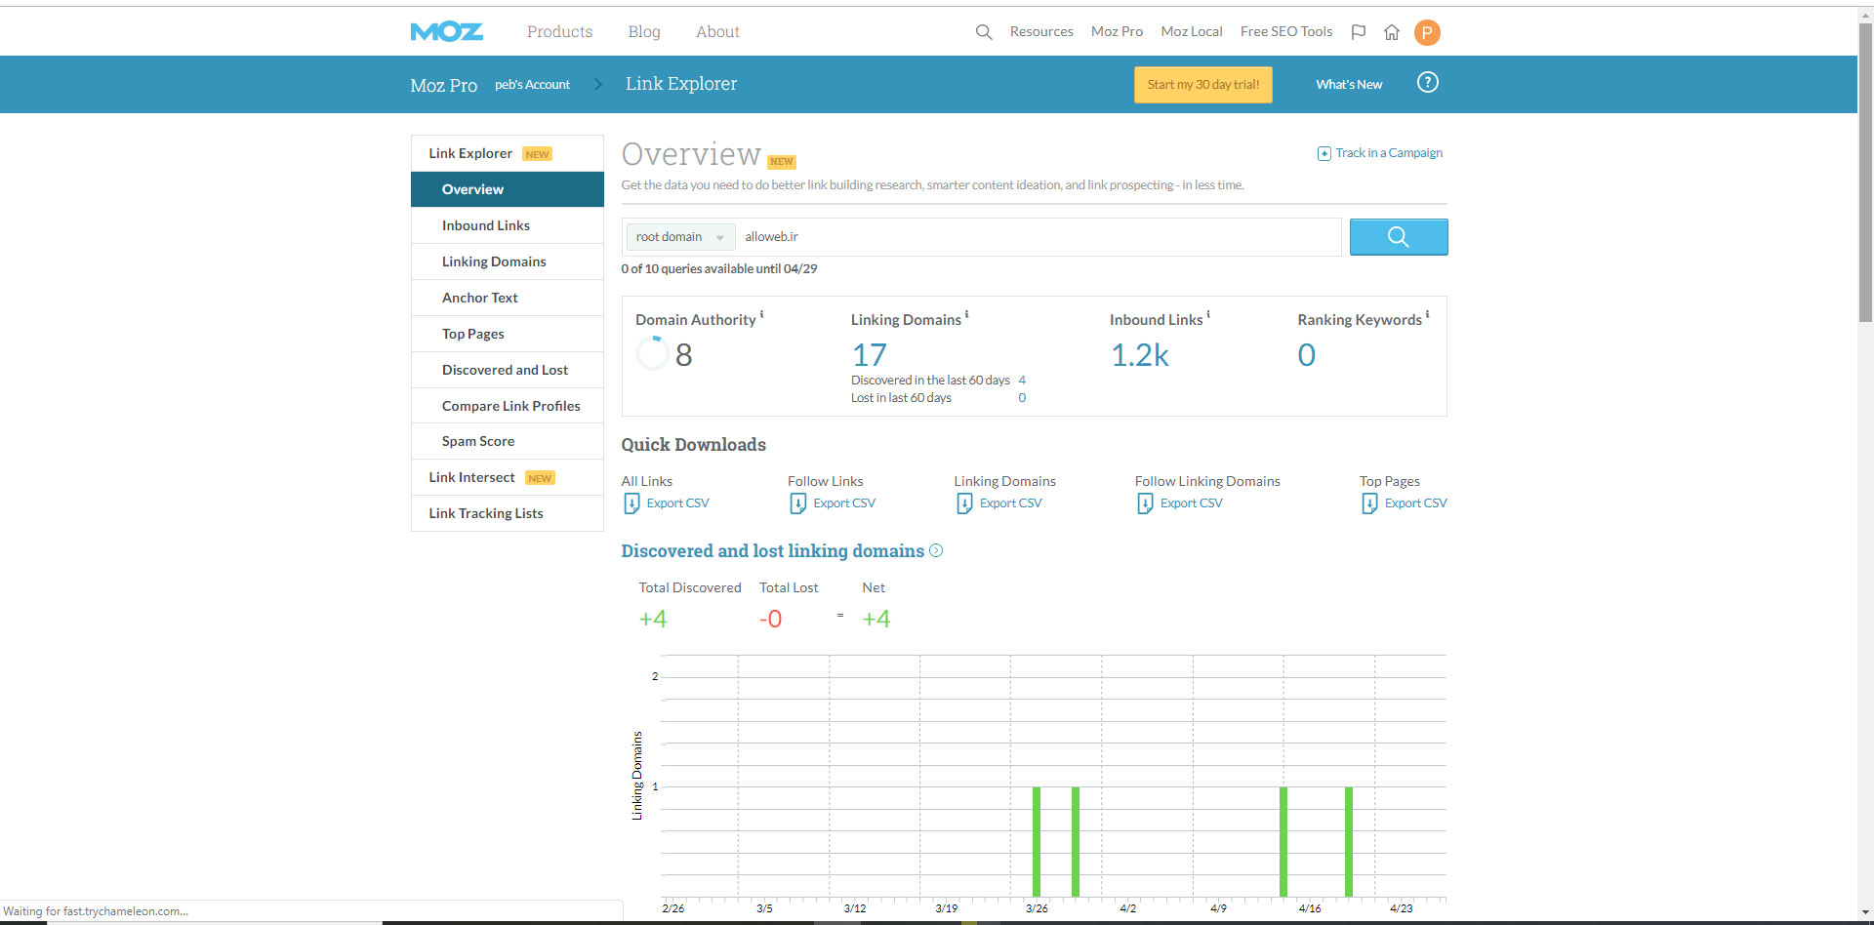Open the Blog menu item

pos(644,32)
